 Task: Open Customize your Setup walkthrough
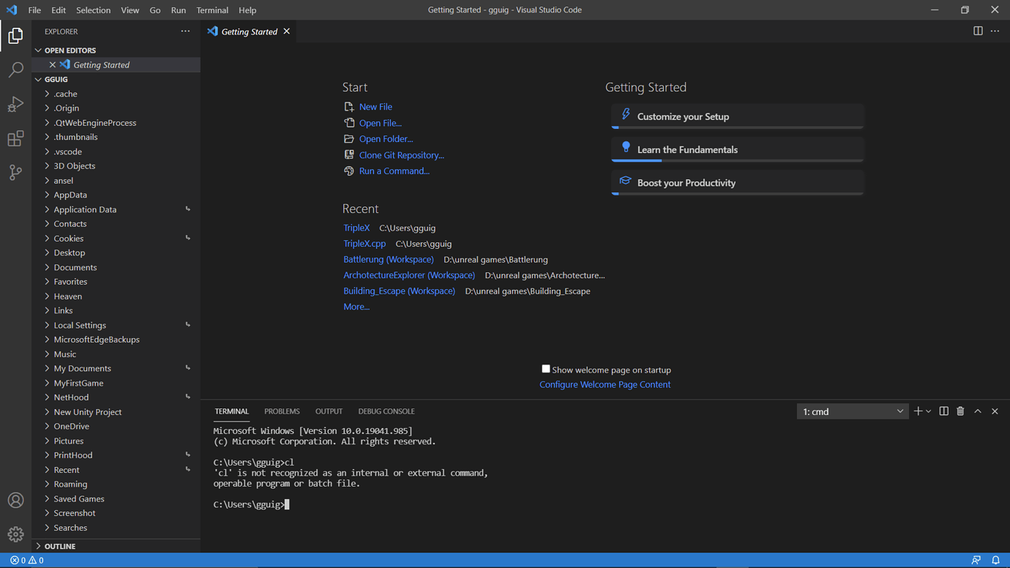coord(737,116)
